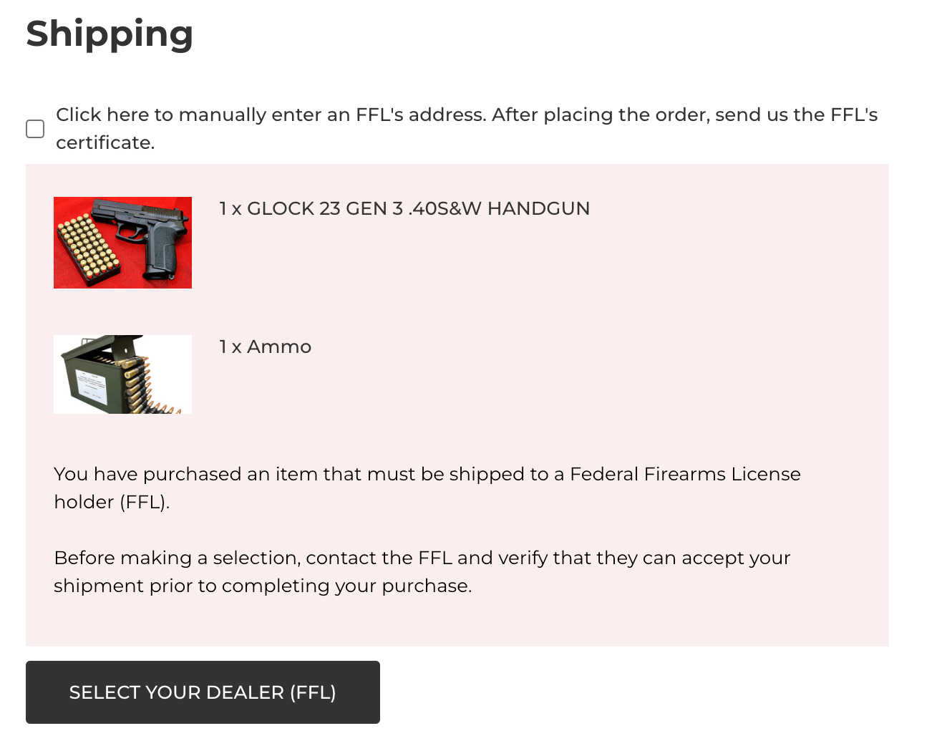The height and width of the screenshot is (746, 932).
Task: Click the '.40S&W HANDGUN' text
Action: pyautogui.click(x=499, y=208)
